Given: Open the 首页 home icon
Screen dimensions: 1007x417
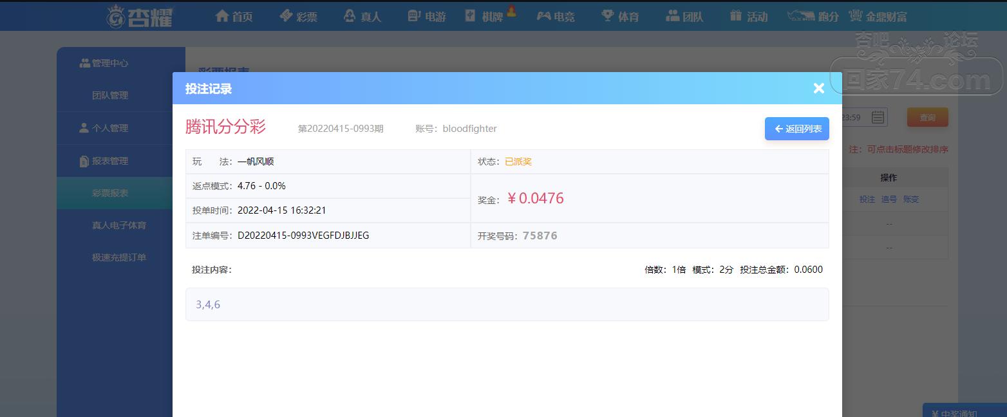Looking at the screenshot, I should tap(222, 16).
